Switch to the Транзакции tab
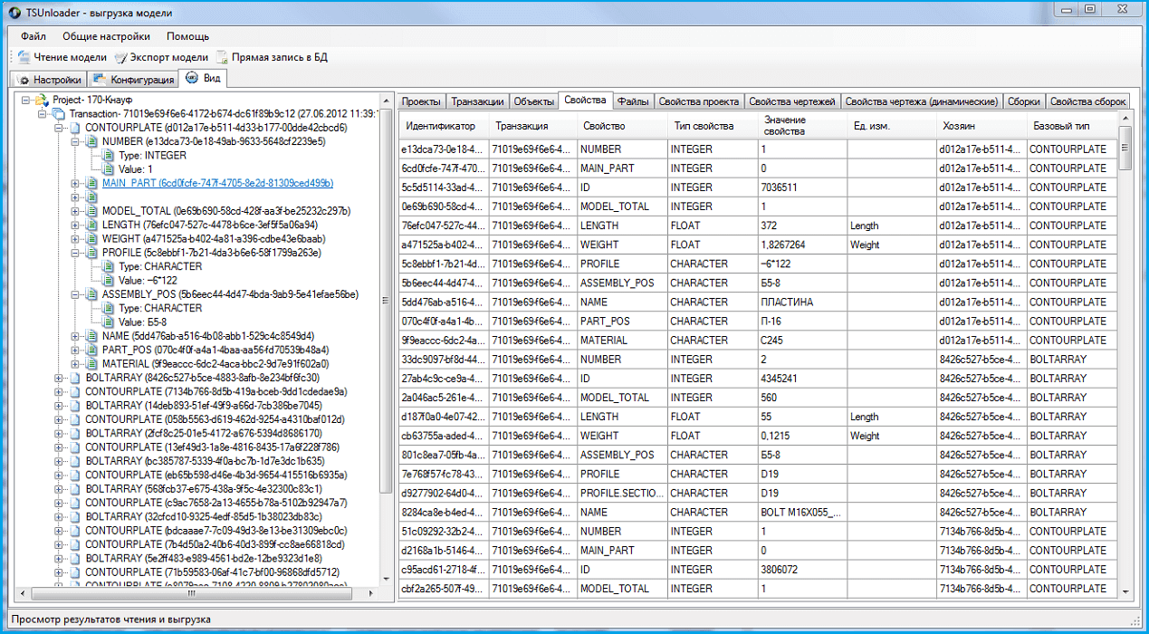1149x634 pixels. (x=477, y=101)
